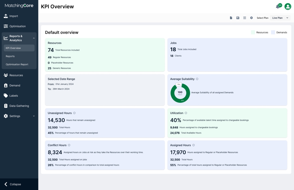Click the 18 Clients row
This screenshot has height=190, width=294.
(176, 56)
